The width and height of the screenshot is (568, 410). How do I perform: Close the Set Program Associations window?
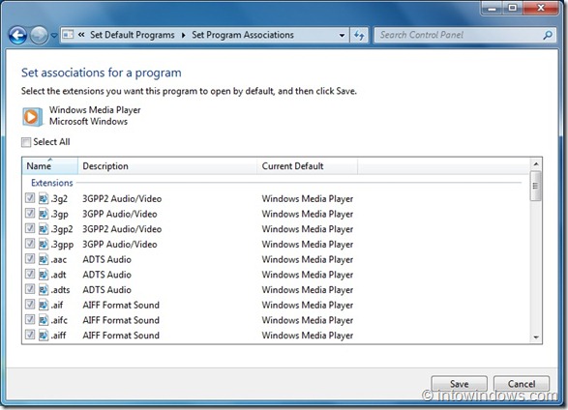(x=541, y=8)
